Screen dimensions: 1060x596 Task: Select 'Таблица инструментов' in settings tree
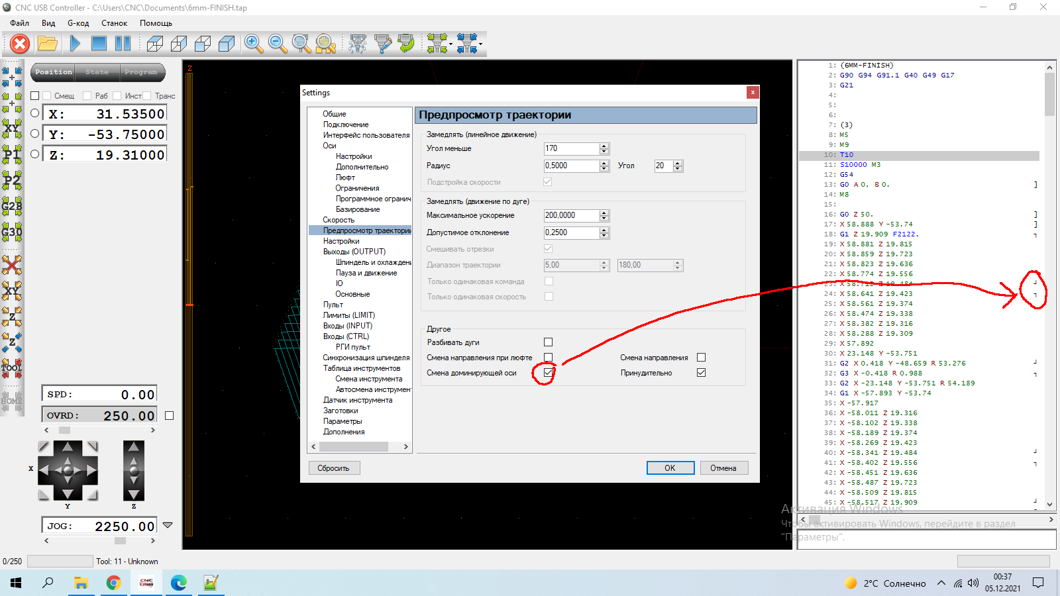click(x=362, y=368)
